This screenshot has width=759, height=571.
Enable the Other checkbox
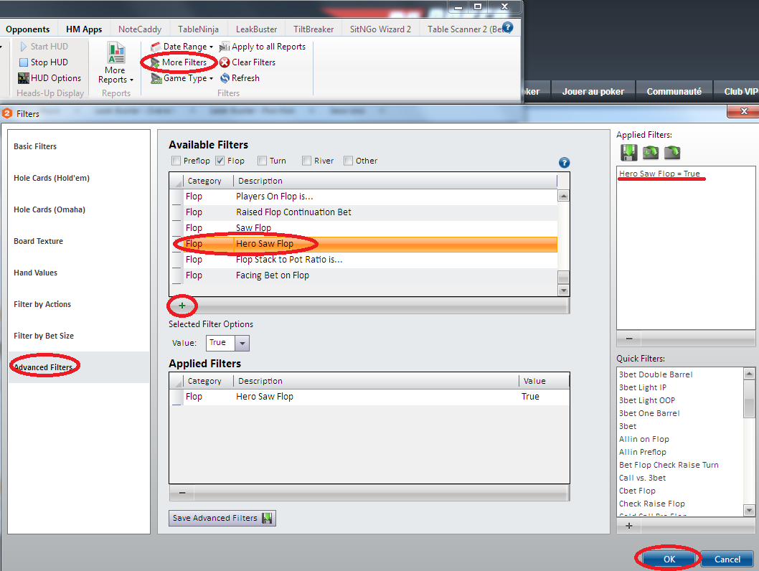pos(348,161)
